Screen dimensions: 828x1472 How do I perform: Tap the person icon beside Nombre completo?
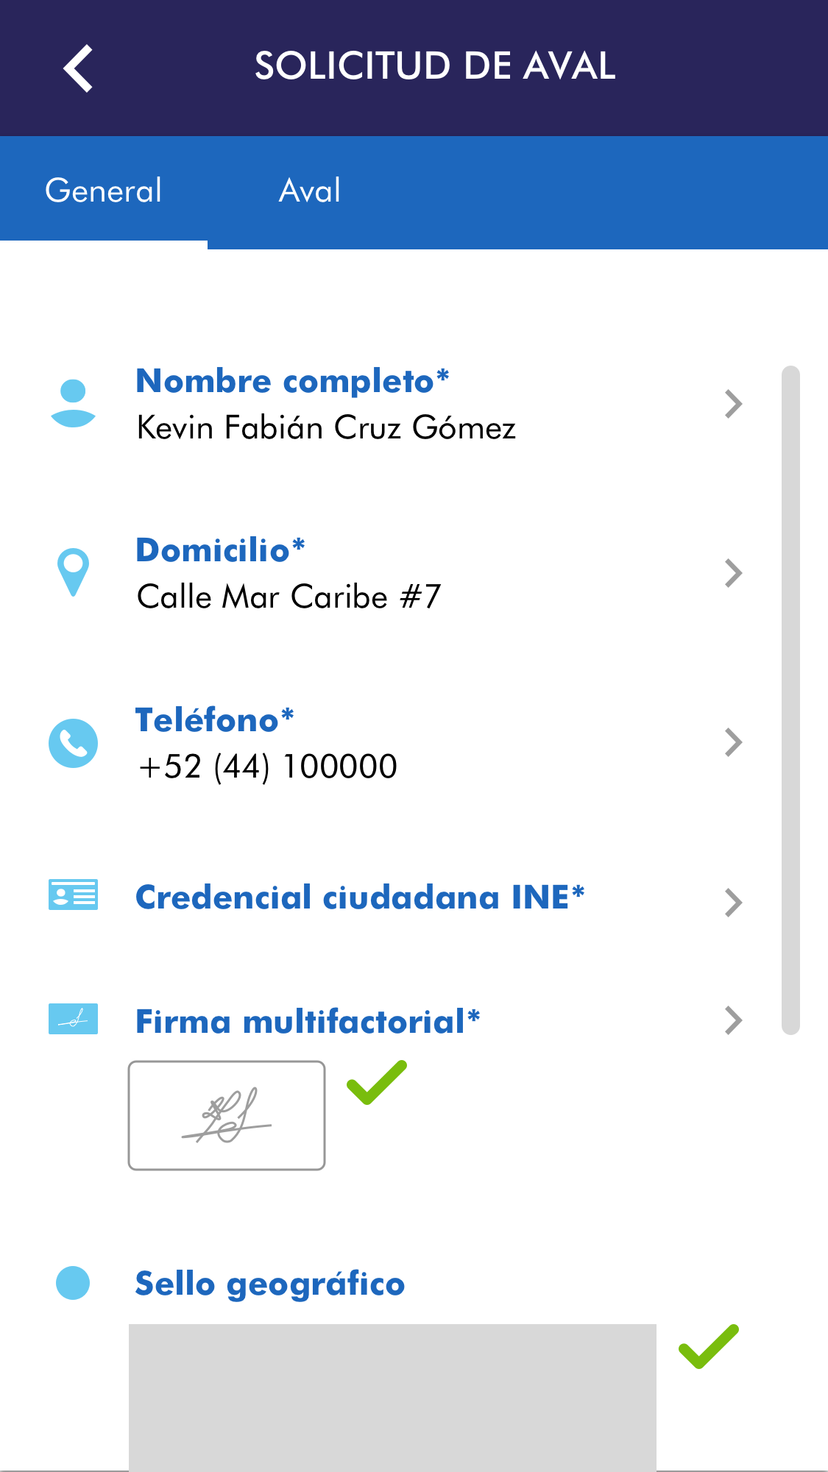(73, 403)
